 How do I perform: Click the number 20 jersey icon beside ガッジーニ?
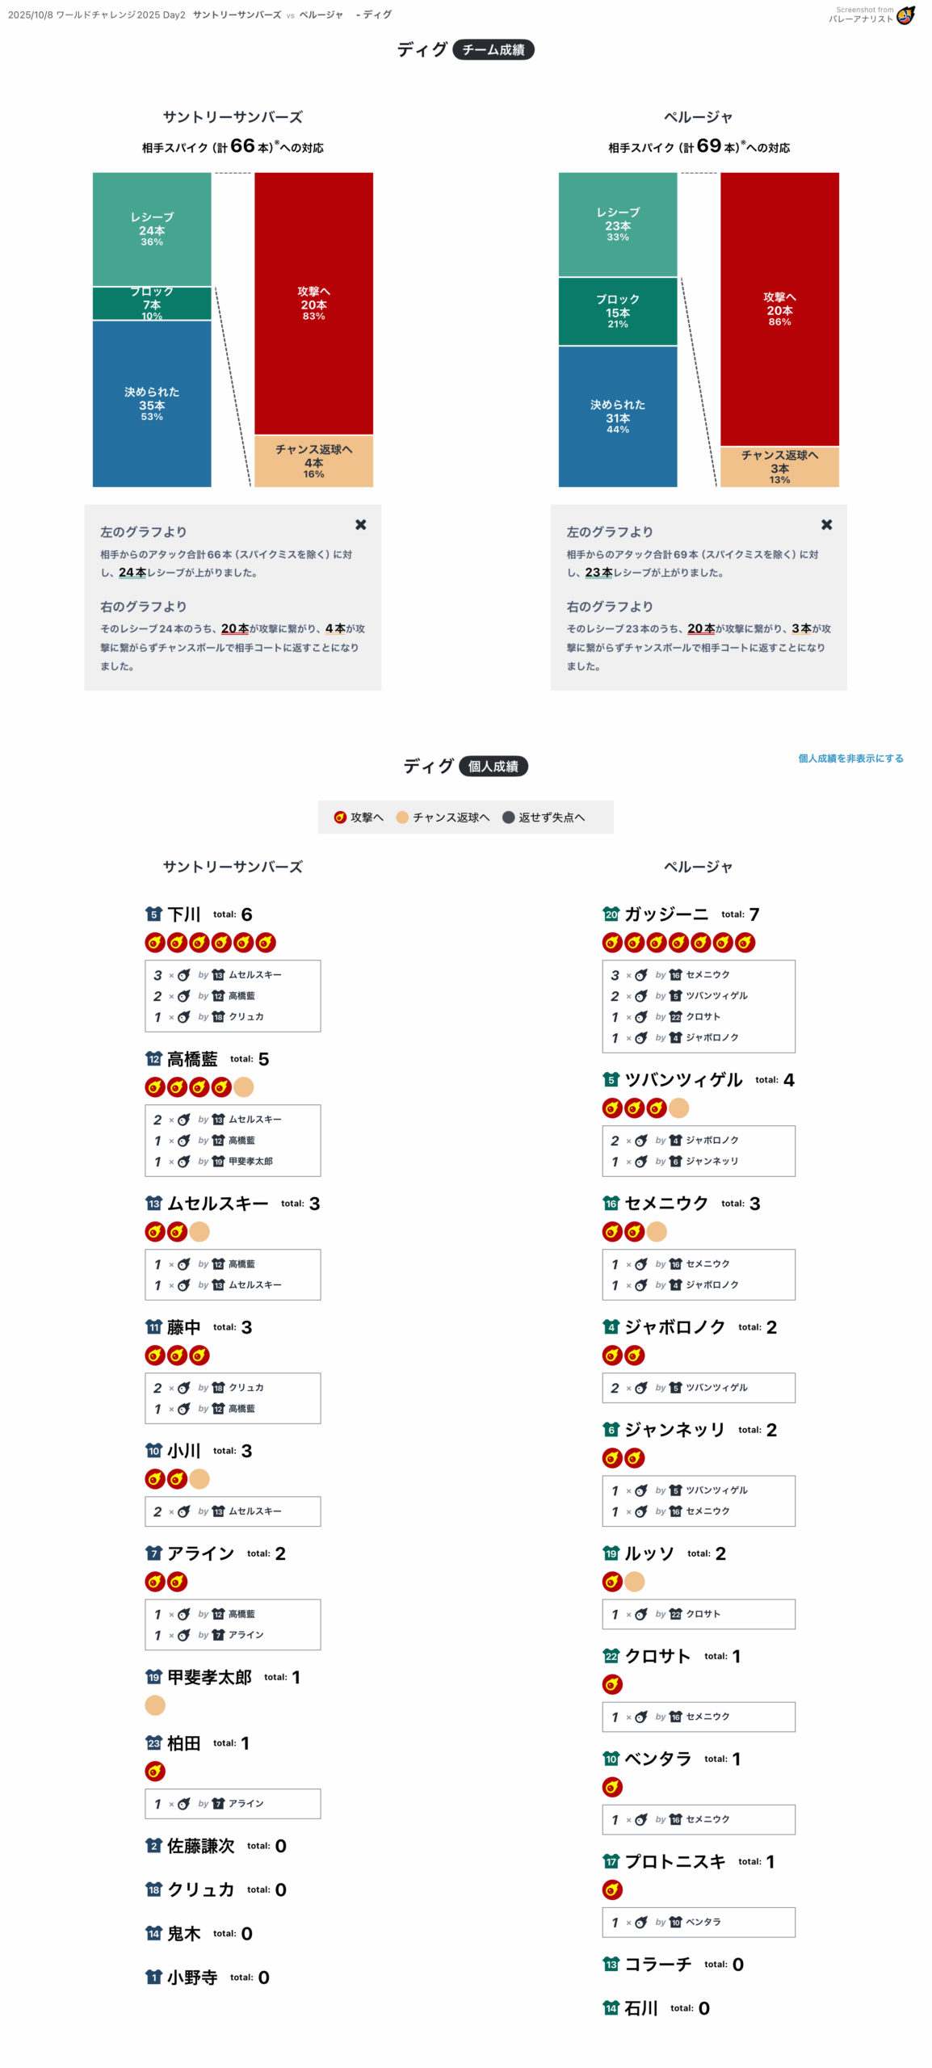click(611, 914)
